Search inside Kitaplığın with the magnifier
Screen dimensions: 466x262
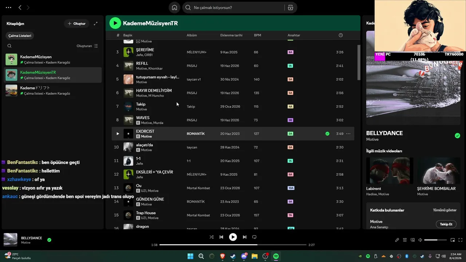click(9, 46)
